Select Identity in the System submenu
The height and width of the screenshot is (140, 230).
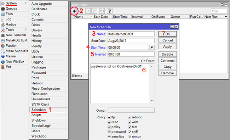48,46
